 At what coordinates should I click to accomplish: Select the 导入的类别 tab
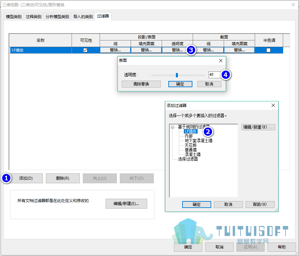(x=83, y=17)
